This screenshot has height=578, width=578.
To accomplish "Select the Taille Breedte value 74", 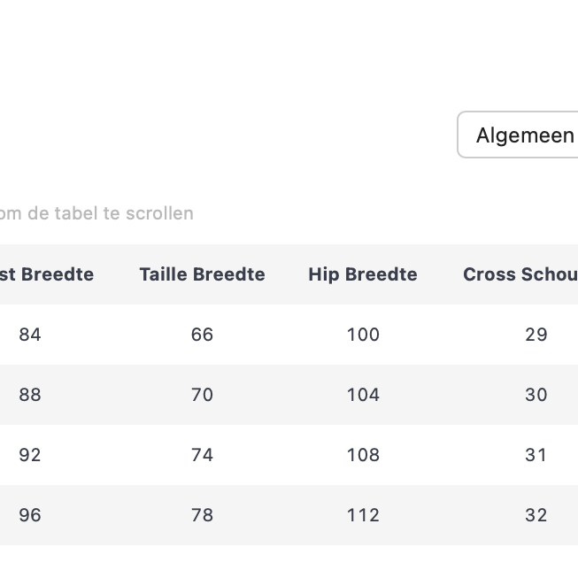I will coord(202,455).
